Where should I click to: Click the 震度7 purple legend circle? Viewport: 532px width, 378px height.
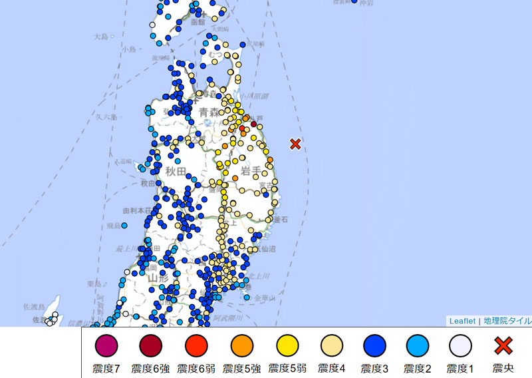pos(106,346)
